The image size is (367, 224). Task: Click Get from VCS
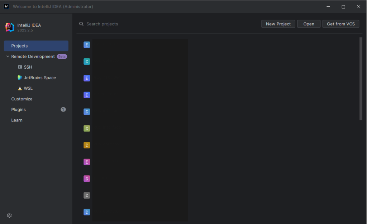point(340,24)
